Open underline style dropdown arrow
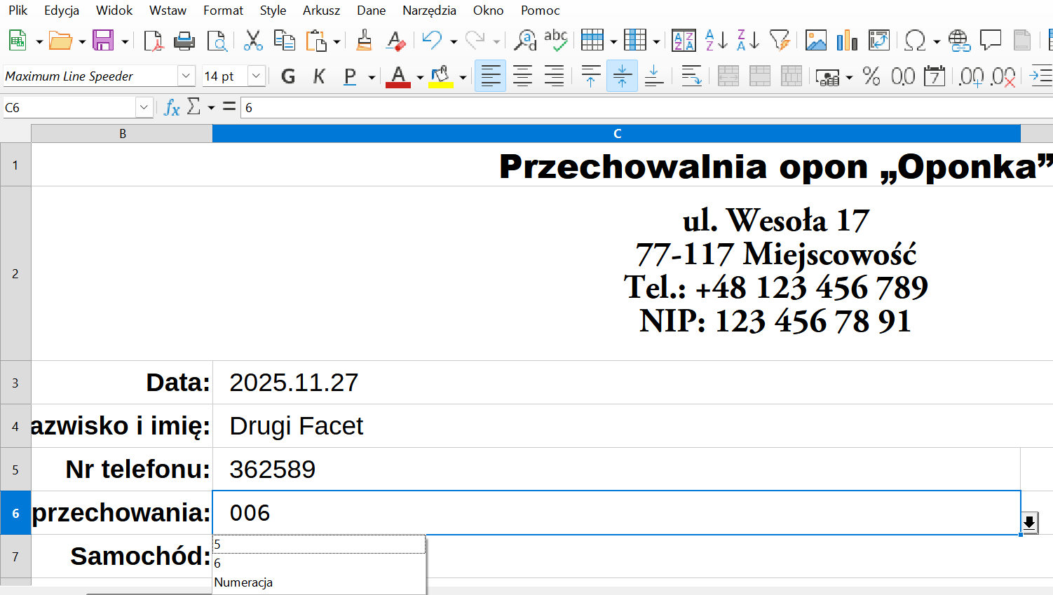The height and width of the screenshot is (595, 1053). pyautogui.click(x=372, y=77)
